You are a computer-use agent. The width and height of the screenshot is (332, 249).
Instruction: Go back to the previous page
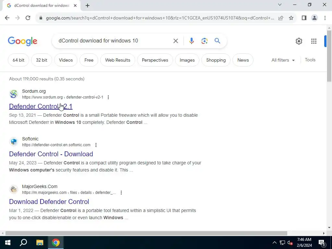pos(7,18)
